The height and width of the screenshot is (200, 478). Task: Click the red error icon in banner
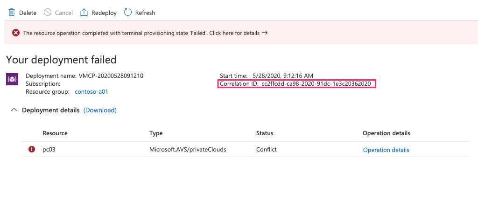(16, 33)
